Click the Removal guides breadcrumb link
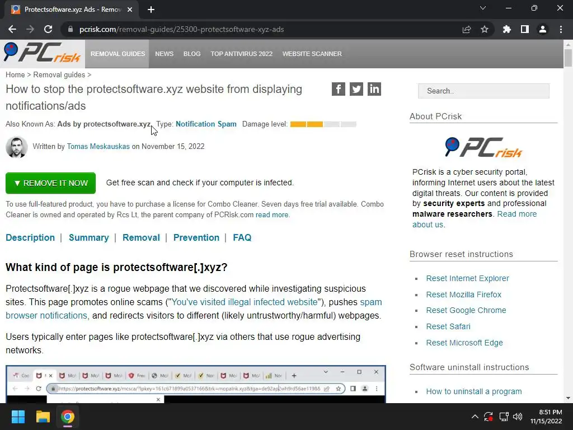This screenshot has width=573, height=430. tap(59, 74)
